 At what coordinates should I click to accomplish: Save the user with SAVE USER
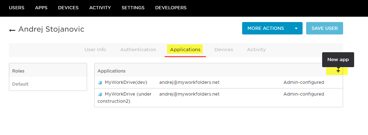[325, 28]
